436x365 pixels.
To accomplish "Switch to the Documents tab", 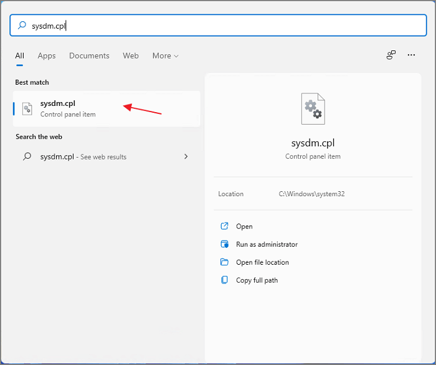I will point(89,55).
